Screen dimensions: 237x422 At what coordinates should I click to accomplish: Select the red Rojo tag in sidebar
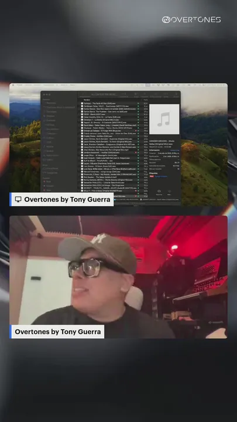pos(47,181)
